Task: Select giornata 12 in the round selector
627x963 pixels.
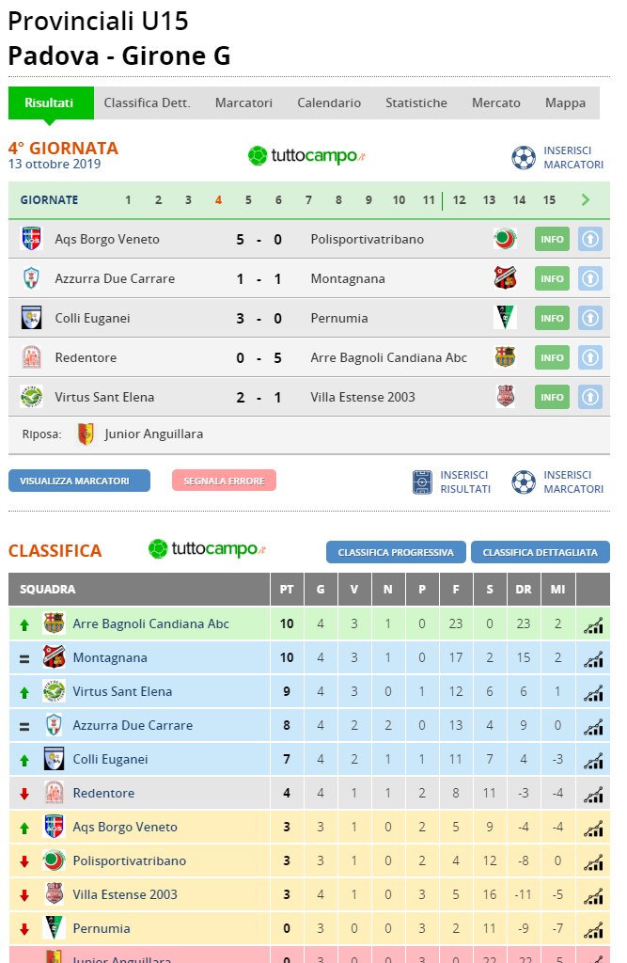Action: click(459, 200)
